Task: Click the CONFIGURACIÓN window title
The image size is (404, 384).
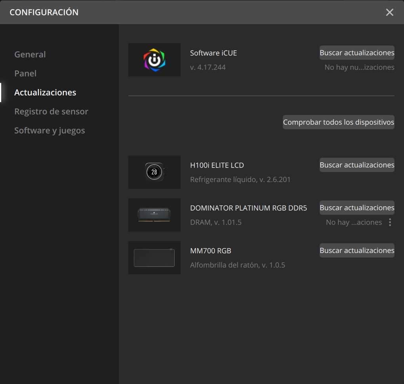Action: tap(44, 12)
